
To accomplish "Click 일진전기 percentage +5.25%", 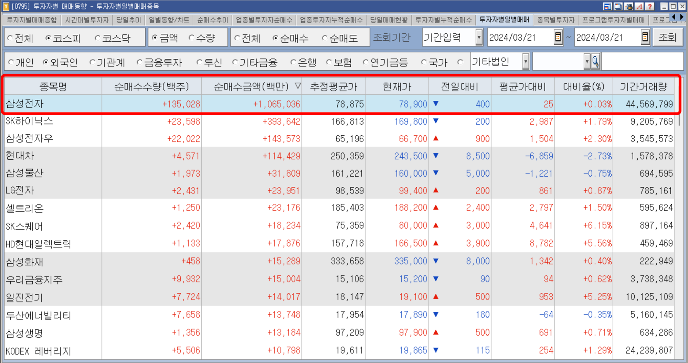I will tap(597, 297).
